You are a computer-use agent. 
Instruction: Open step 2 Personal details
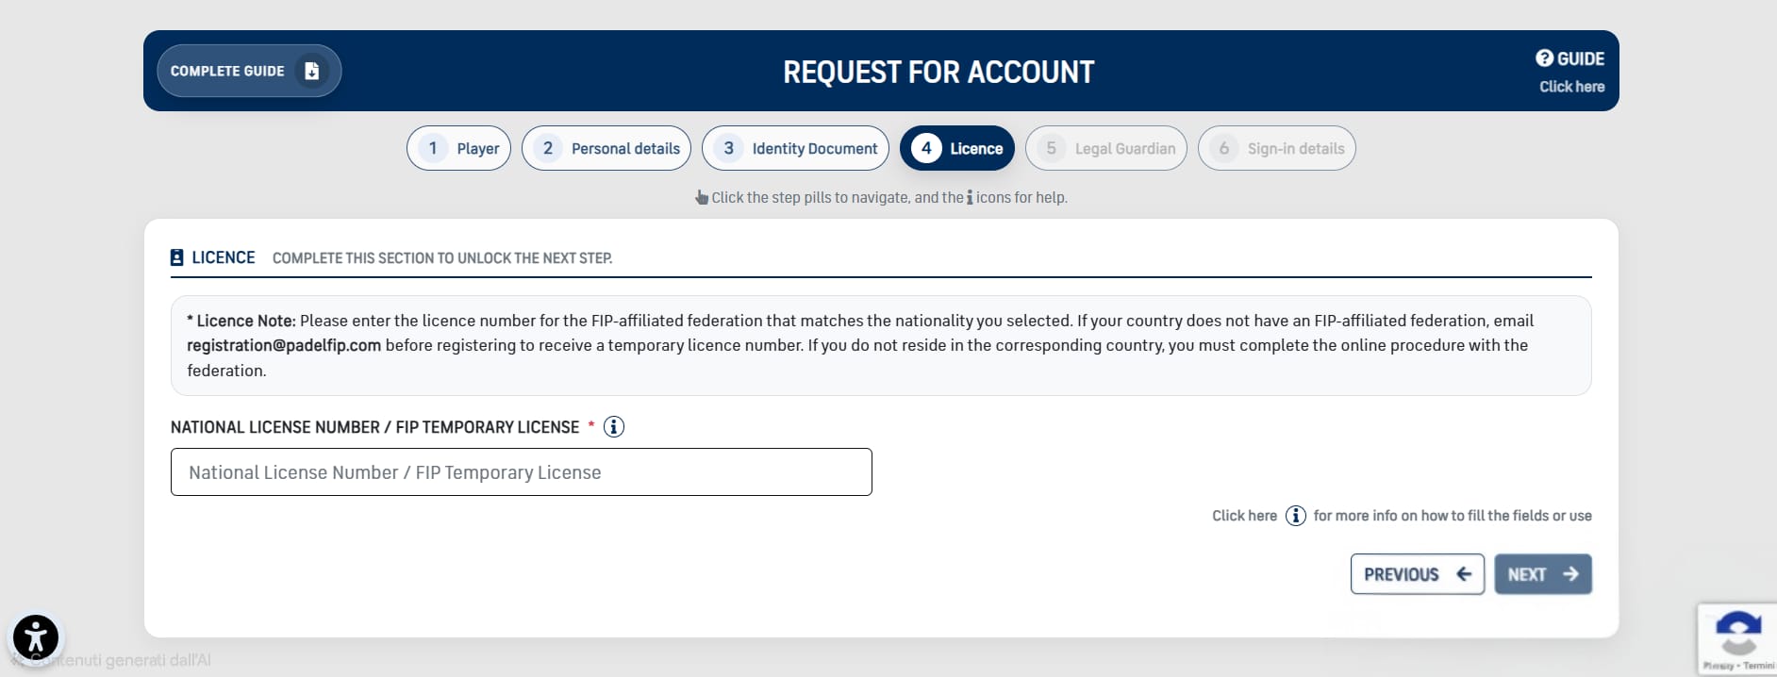(x=606, y=148)
